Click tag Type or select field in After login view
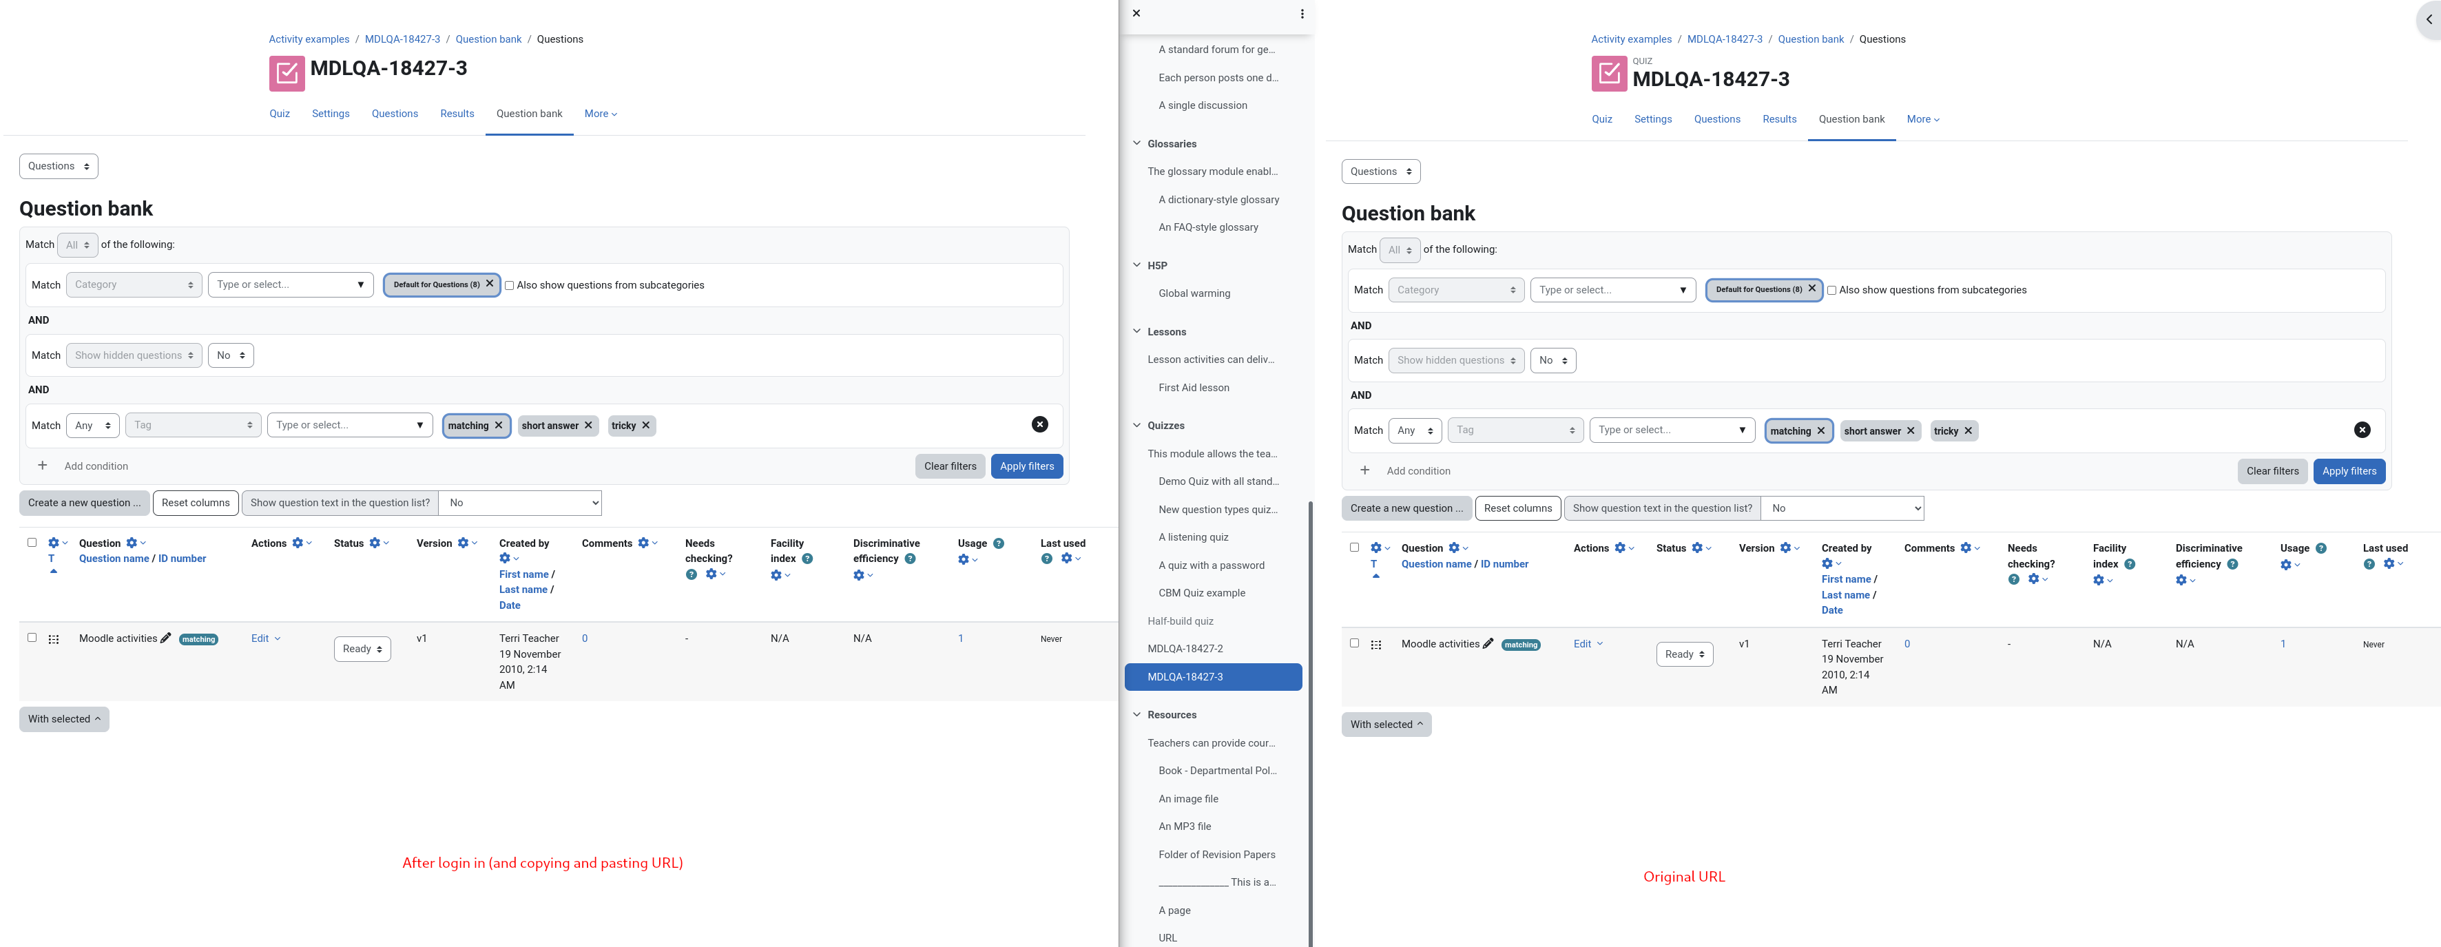This screenshot has height=947, width=2441. (x=350, y=426)
